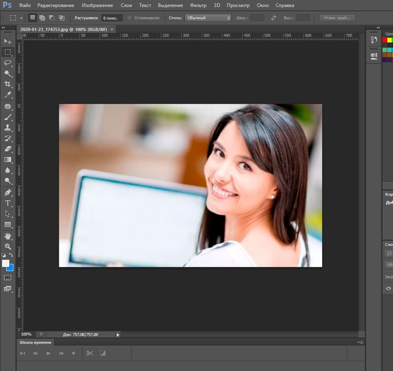Expand the status bar info arrow

click(x=118, y=335)
